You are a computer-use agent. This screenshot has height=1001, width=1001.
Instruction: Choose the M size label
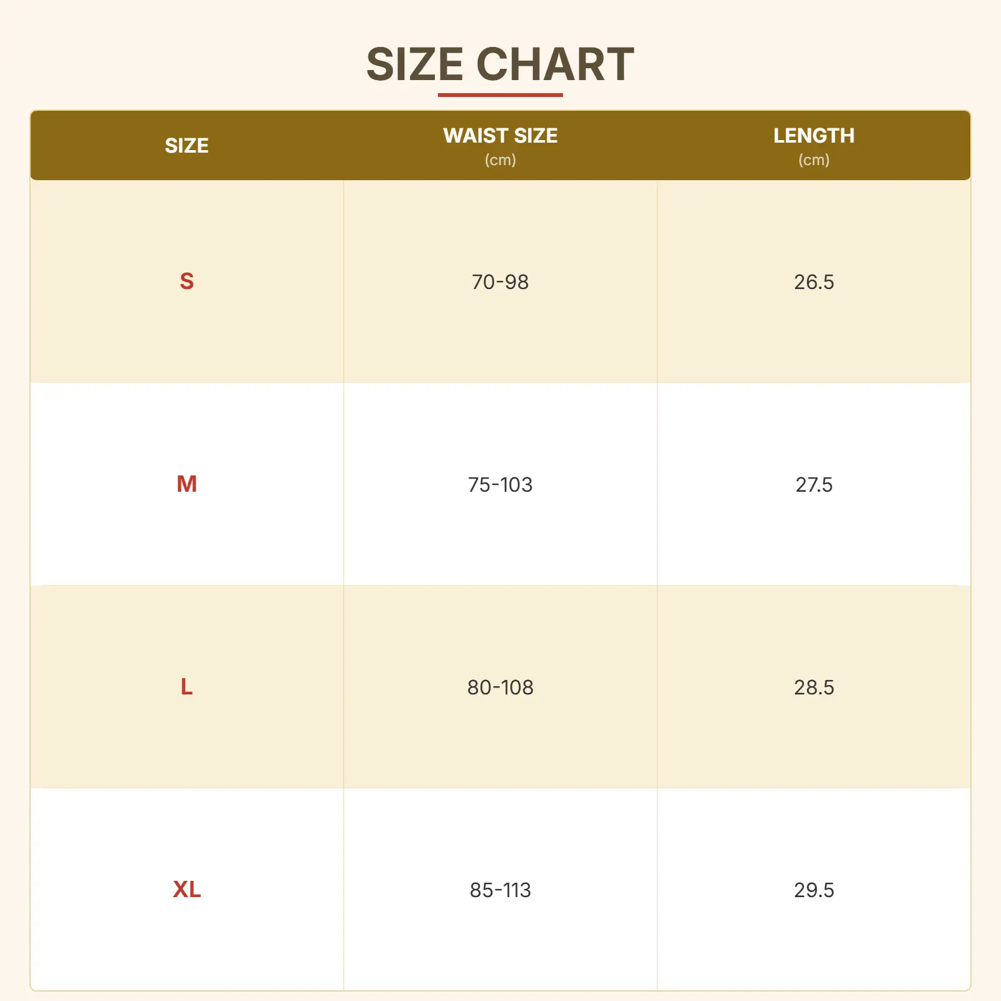point(186,484)
